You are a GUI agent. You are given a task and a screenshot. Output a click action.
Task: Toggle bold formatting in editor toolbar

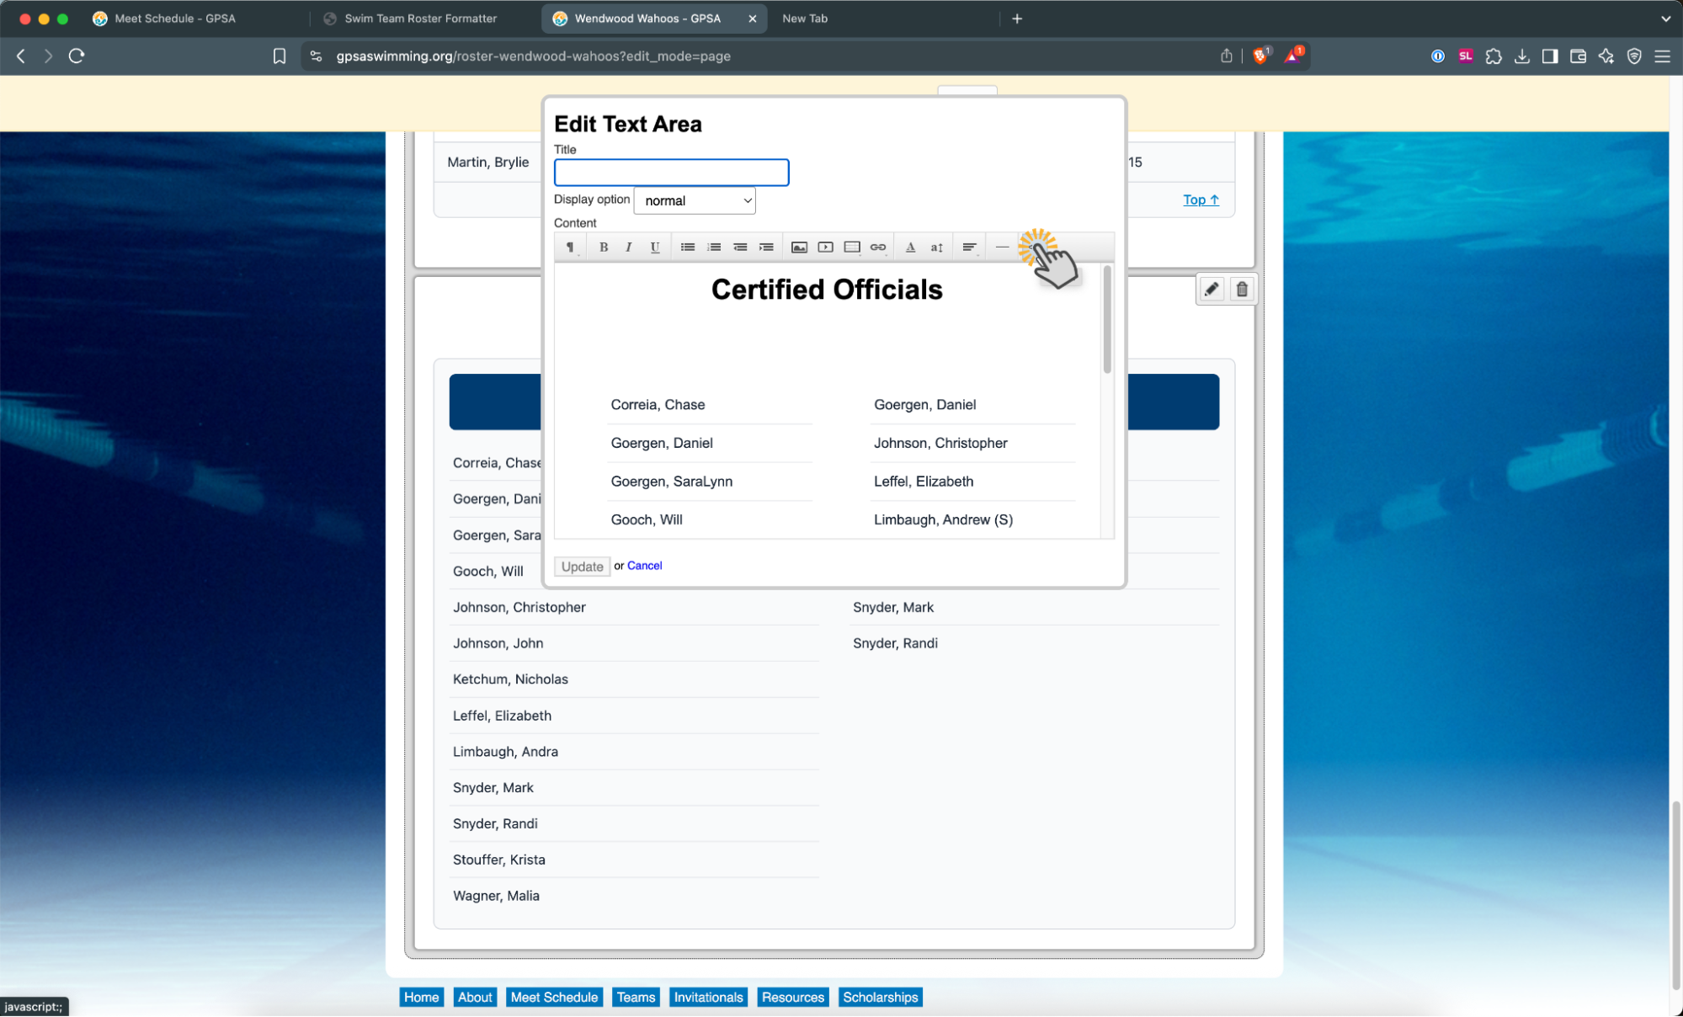tap(603, 247)
